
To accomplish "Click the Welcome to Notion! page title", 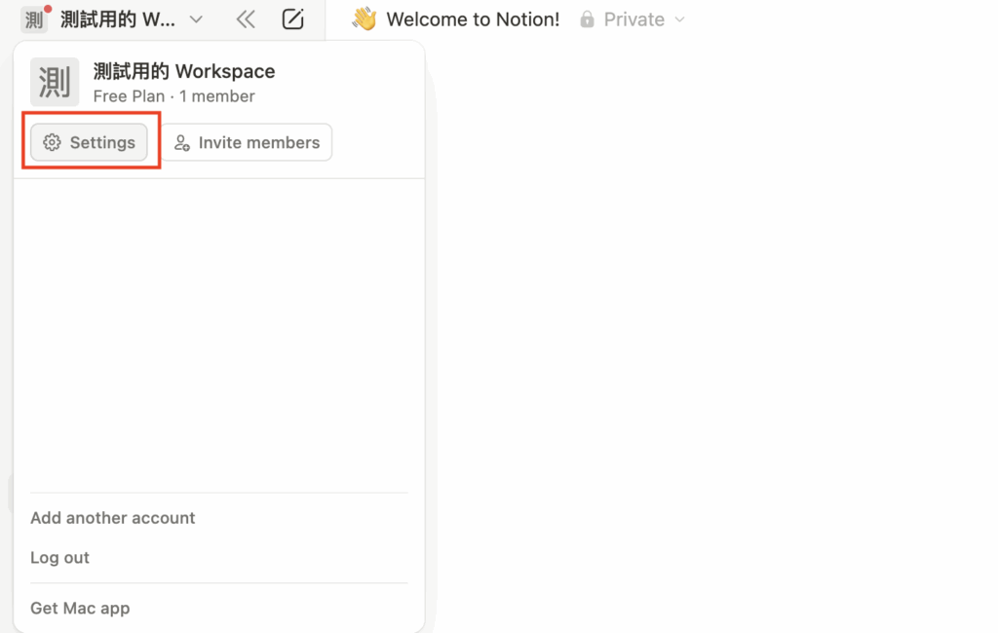I will [473, 19].
